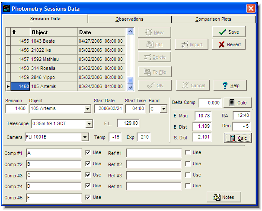Click the Comp #3 text field
Image resolution: width=262 pixels, height=211 pixels.
(54, 176)
